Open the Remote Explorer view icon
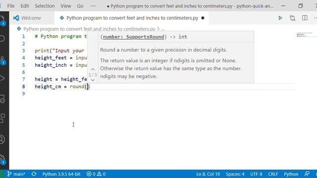The width and height of the screenshot is (317, 178). [2, 99]
